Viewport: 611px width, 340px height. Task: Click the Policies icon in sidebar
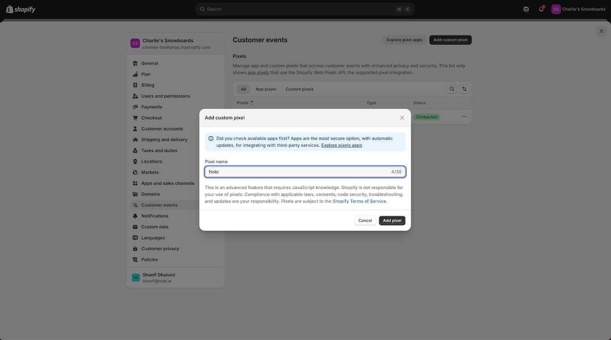[x=135, y=260]
